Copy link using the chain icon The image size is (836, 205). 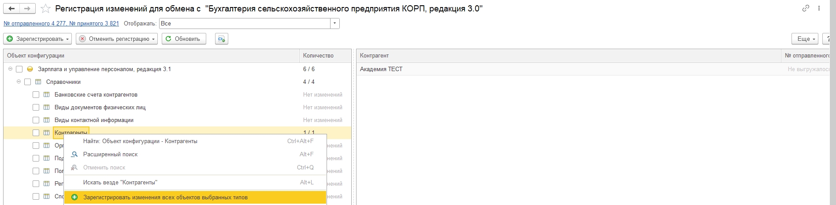(x=806, y=8)
